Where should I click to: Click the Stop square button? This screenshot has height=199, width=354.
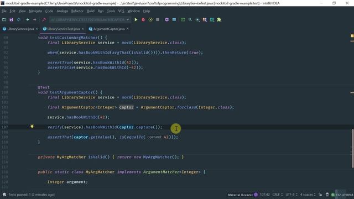[x=158, y=20]
